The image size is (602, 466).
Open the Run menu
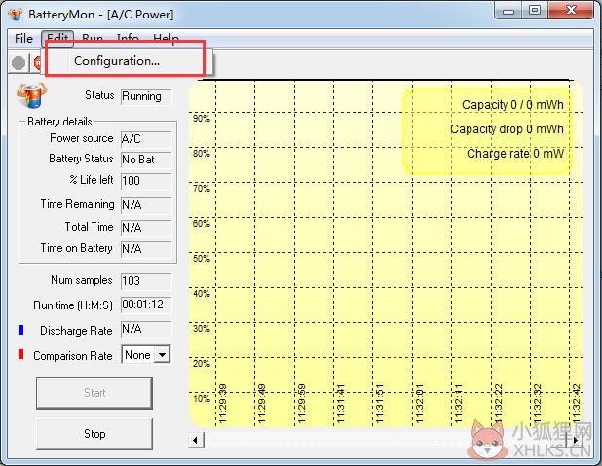pos(93,39)
